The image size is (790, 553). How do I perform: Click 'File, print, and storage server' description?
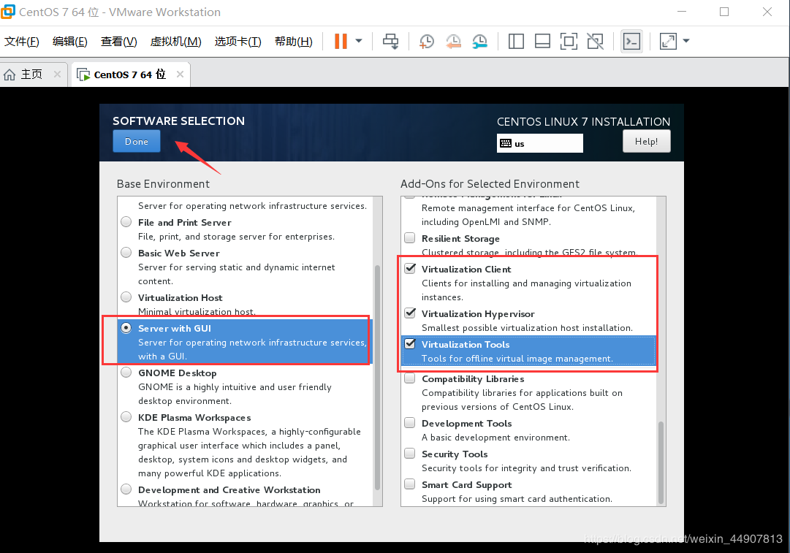pyautogui.click(x=236, y=237)
